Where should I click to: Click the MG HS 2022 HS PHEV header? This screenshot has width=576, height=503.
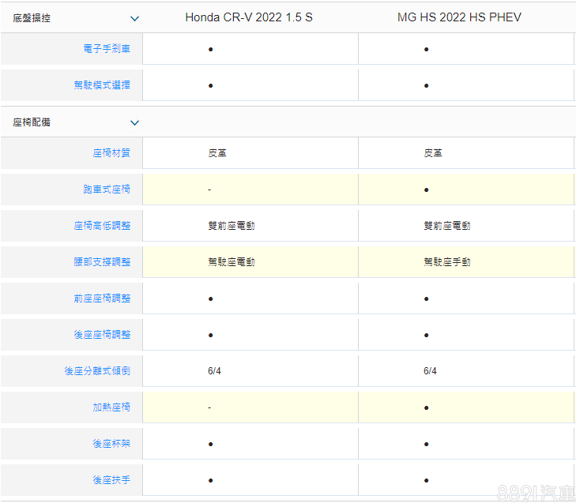[459, 17]
